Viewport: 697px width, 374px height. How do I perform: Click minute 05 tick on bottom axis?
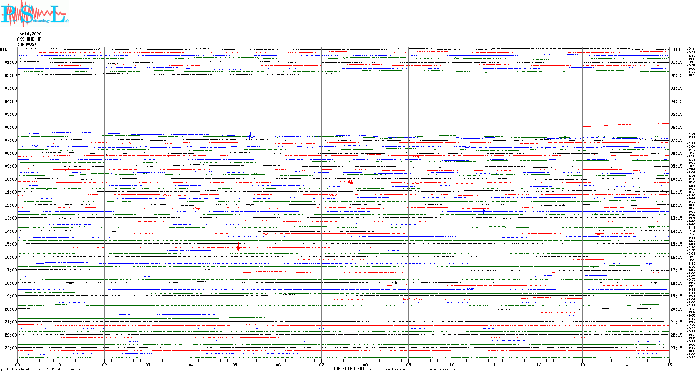tap(235, 365)
